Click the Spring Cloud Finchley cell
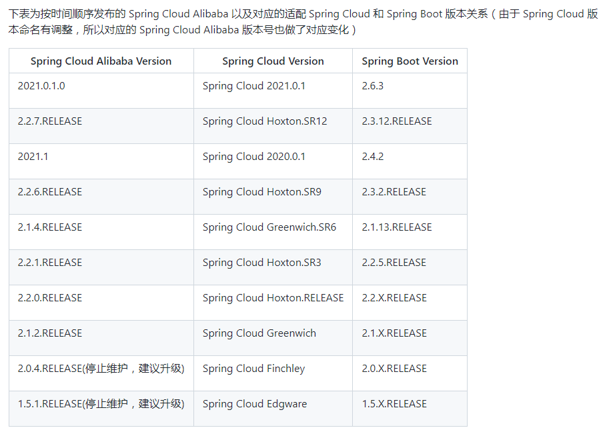 pyautogui.click(x=273, y=373)
